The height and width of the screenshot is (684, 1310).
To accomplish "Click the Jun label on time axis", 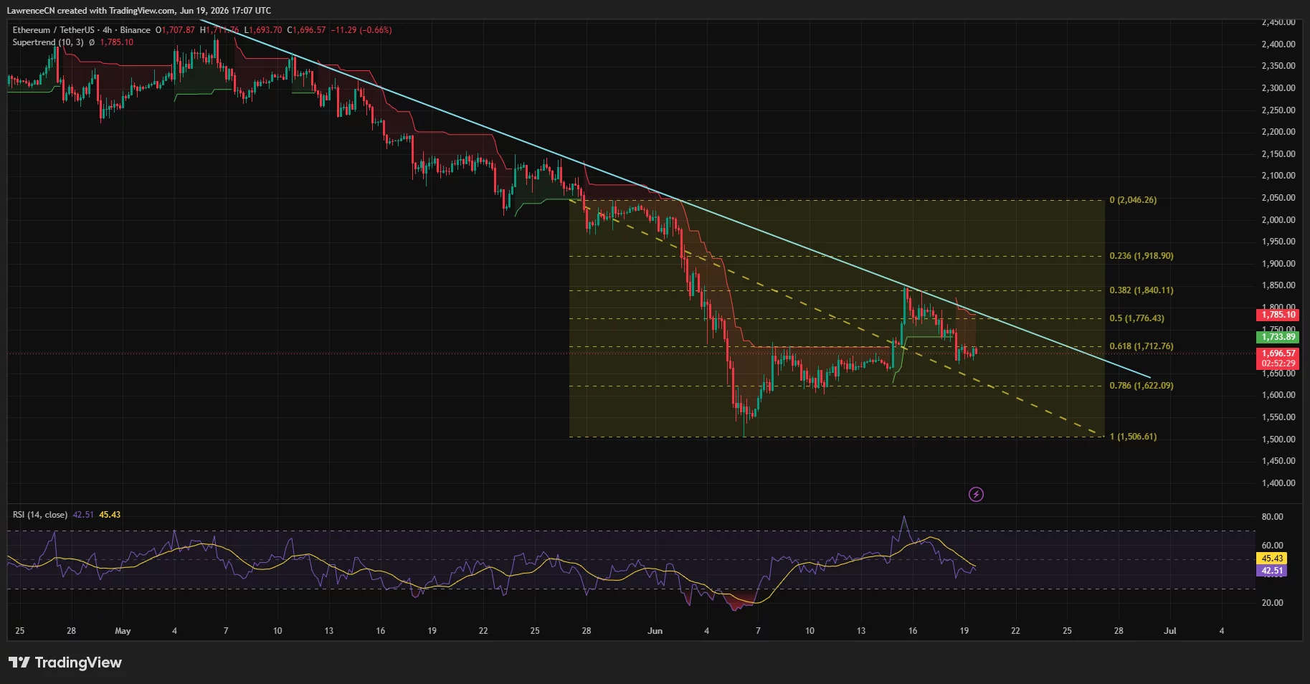I will 655,631.
